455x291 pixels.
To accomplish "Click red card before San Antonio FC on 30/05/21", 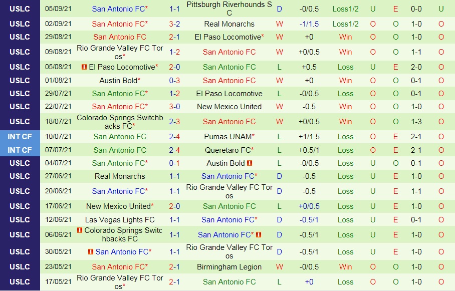I will point(91,252).
